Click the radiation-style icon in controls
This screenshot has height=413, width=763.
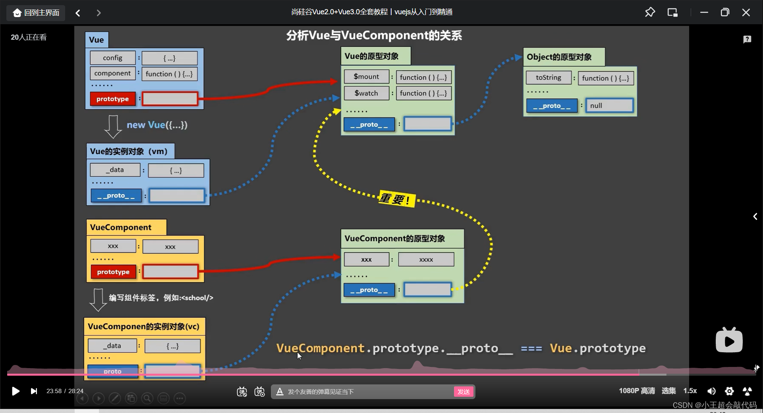point(747,391)
